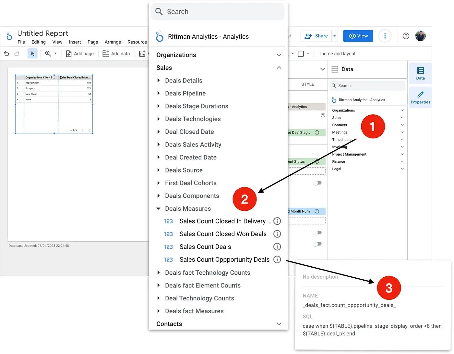The image size is (454, 354).
Task: Click the Help question mark icon
Action: pyautogui.click(x=406, y=36)
